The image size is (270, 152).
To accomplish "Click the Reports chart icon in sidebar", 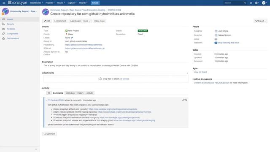I will [3, 24].
